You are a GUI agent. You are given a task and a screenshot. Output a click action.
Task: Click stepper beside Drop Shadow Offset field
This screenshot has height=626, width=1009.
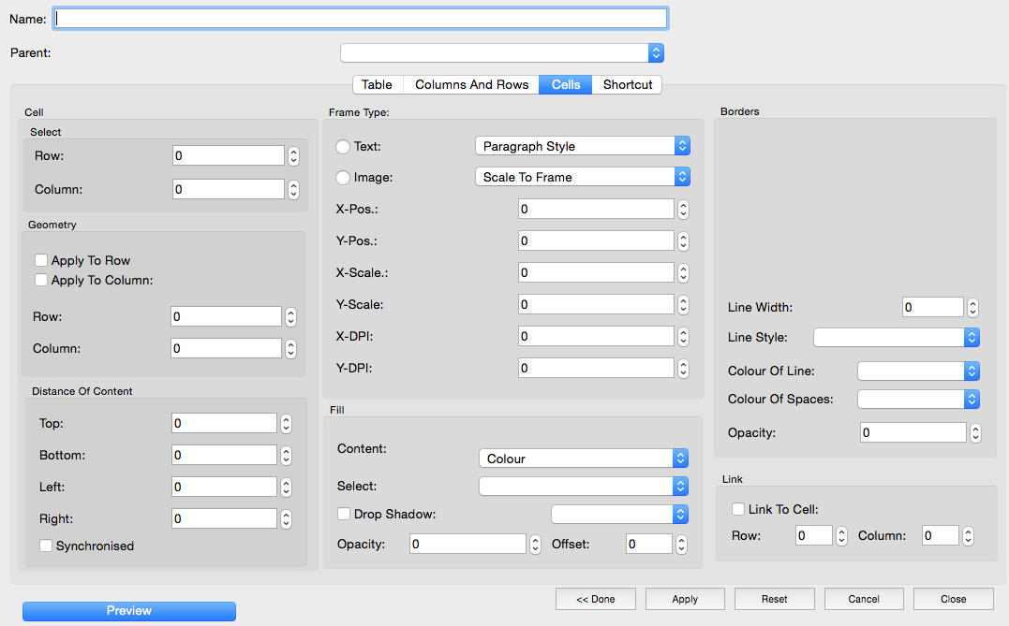(681, 545)
